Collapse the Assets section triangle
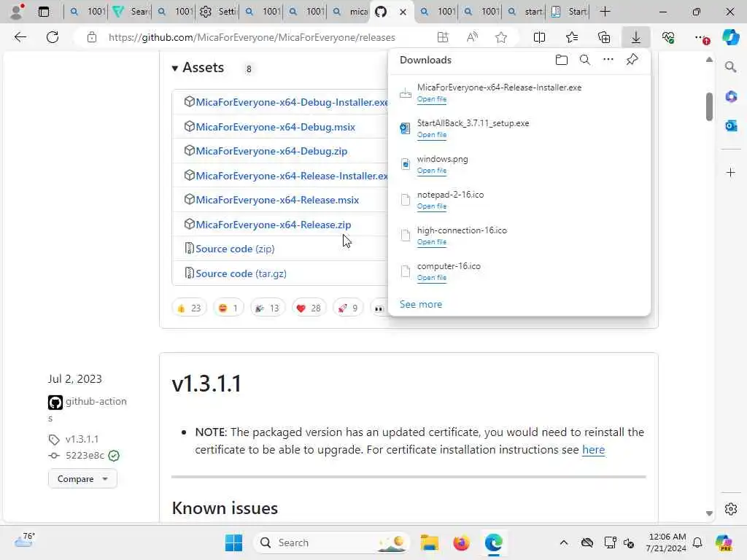The height and width of the screenshot is (560, 747). [x=175, y=69]
